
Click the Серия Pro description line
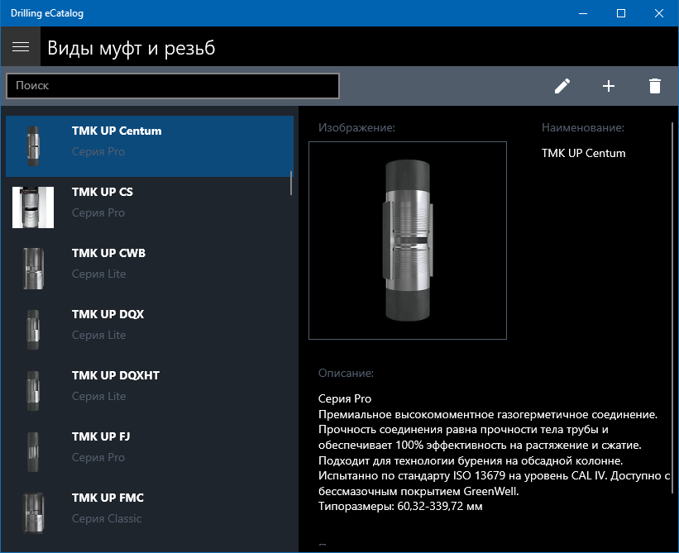[x=345, y=398]
